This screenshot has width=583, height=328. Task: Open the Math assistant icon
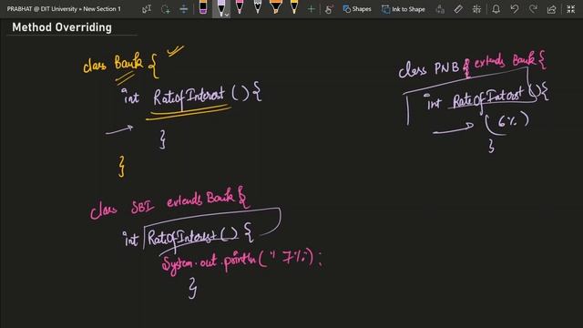(x=476, y=9)
